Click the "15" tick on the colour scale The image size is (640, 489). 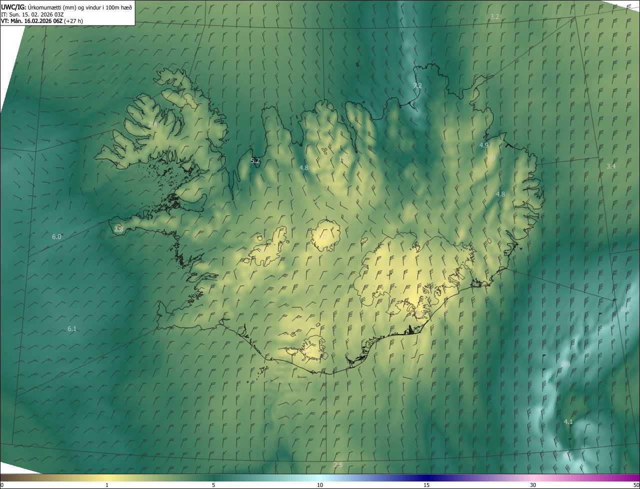(426, 485)
